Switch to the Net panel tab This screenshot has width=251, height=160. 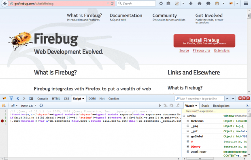pos(102,99)
